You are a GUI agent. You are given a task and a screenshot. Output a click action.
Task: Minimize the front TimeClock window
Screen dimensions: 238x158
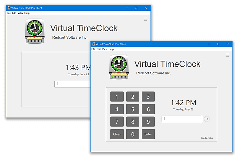click(209, 44)
